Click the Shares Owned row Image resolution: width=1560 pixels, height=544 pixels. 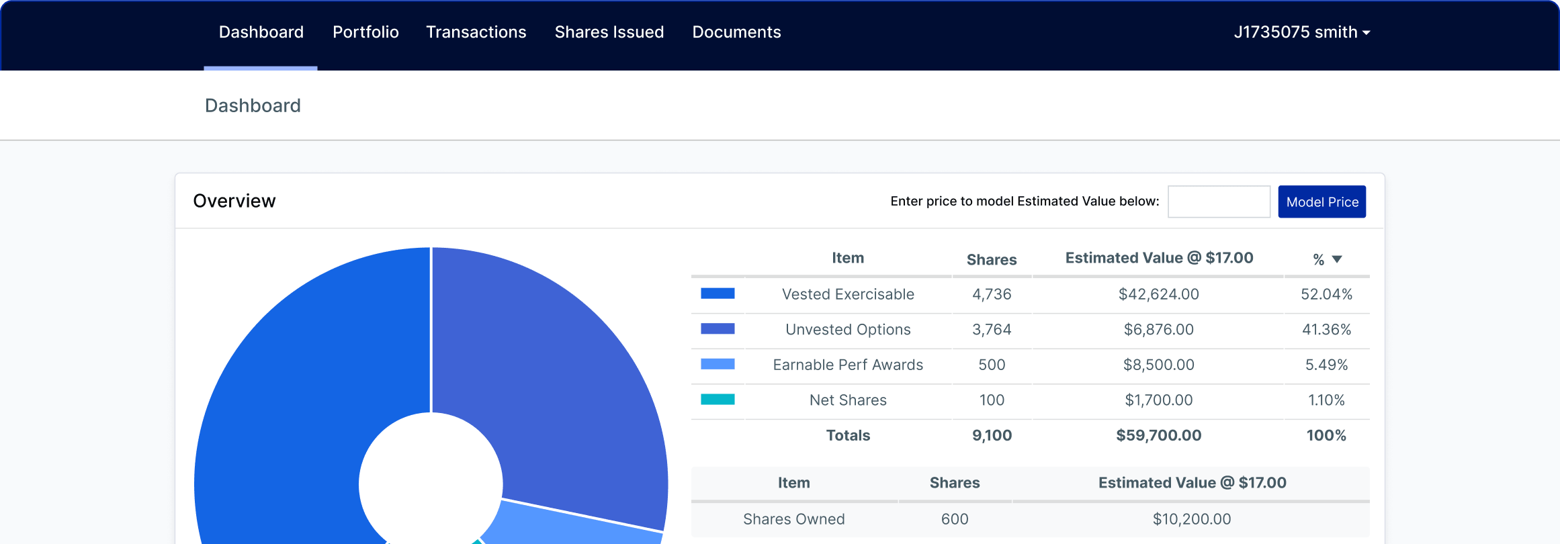tap(1030, 519)
